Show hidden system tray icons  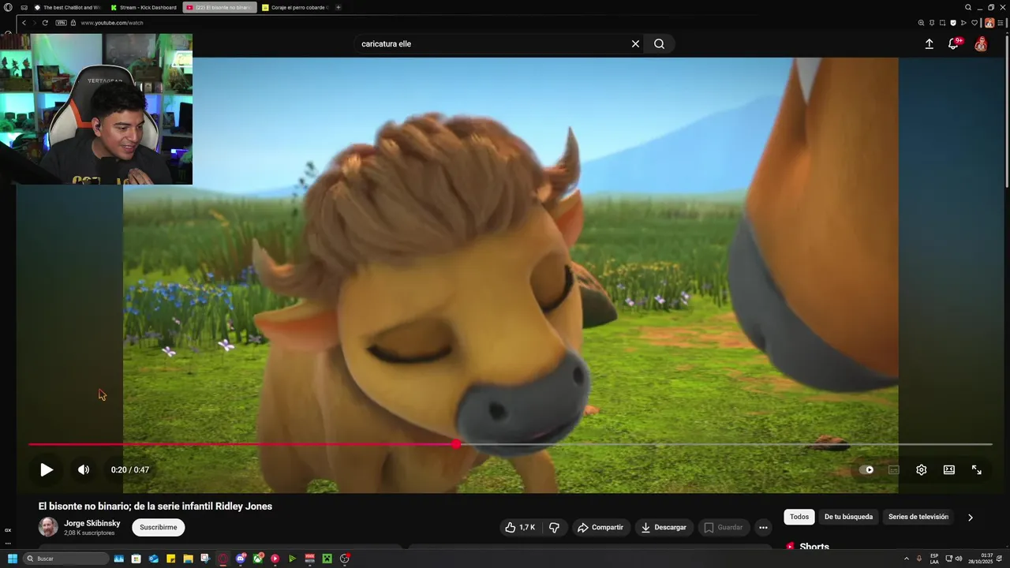[x=906, y=559]
